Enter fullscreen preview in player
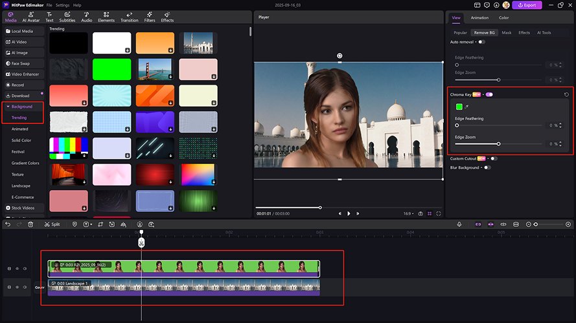Image resolution: width=576 pixels, height=323 pixels. click(x=439, y=213)
